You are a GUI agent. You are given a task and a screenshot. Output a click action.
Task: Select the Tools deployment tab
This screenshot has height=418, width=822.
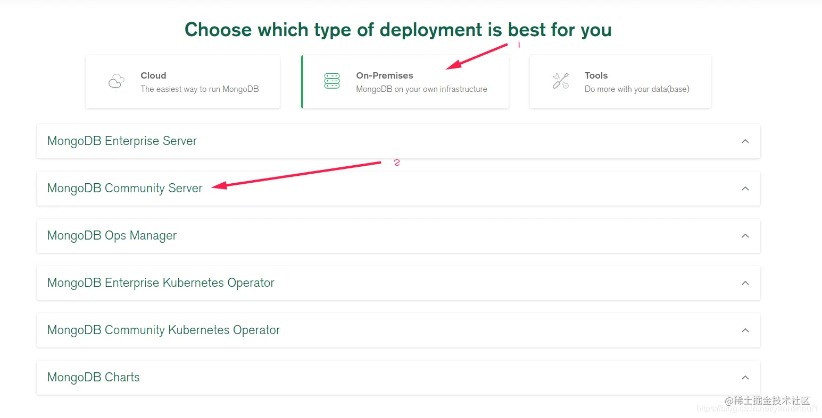coord(620,82)
